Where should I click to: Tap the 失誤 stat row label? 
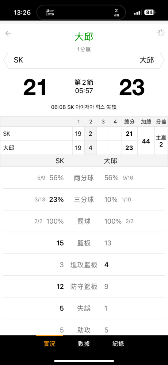(x=84, y=308)
